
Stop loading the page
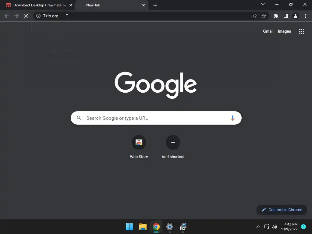(x=26, y=16)
